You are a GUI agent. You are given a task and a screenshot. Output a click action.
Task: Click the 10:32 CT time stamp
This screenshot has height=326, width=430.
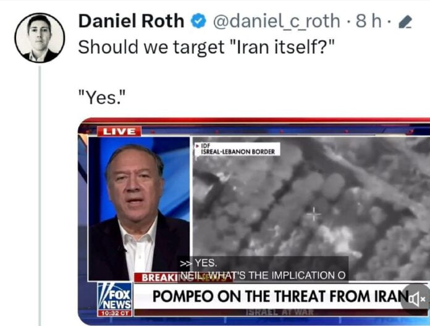[x=115, y=313]
